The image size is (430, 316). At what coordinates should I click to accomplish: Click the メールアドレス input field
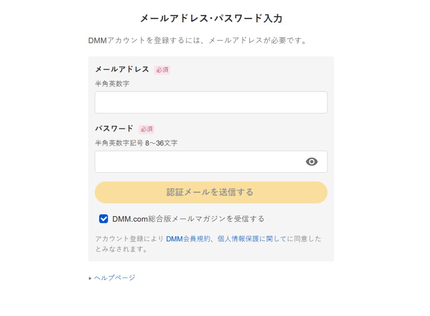click(x=211, y=103)
